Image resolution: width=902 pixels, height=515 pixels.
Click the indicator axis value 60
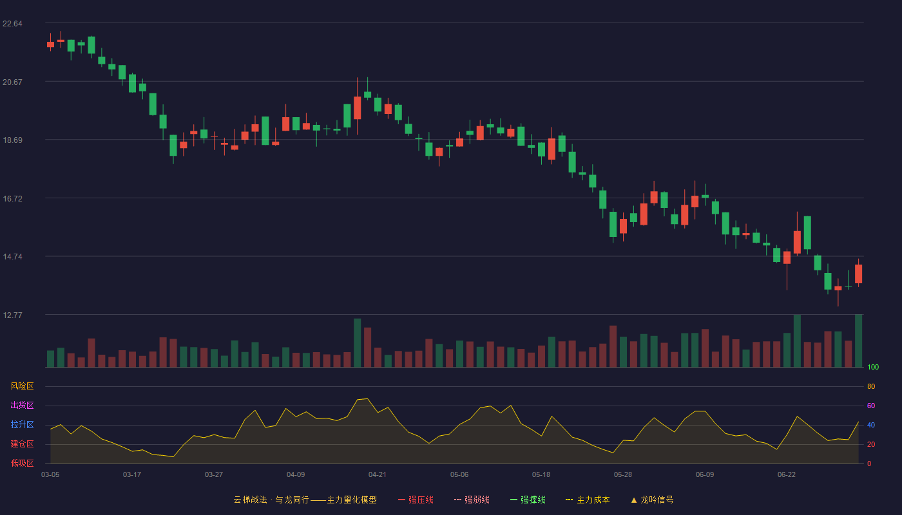coord(871,406)
